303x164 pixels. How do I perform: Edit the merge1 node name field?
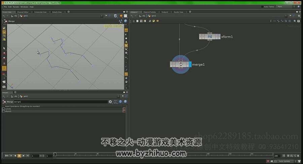pyautogui.click(x=61, y=102)
